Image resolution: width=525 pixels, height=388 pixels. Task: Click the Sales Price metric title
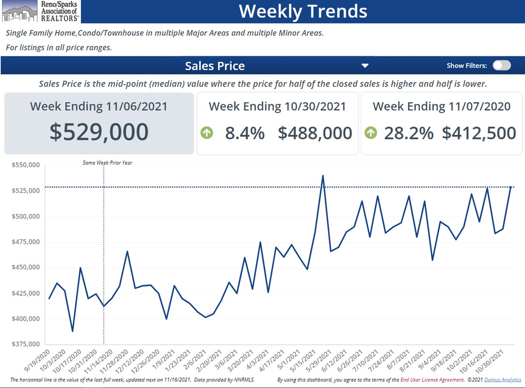215,66
